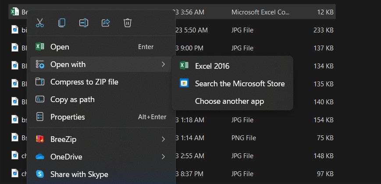The height and width of the screenshot is (184, 381).
Task: Click the Excel 2016 app icon
Action: click(184, 66)
